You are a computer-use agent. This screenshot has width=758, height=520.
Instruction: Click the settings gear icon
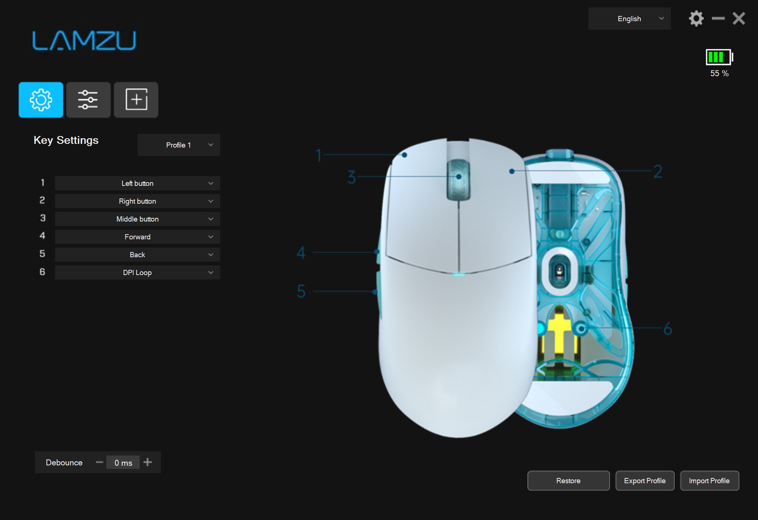696,19
